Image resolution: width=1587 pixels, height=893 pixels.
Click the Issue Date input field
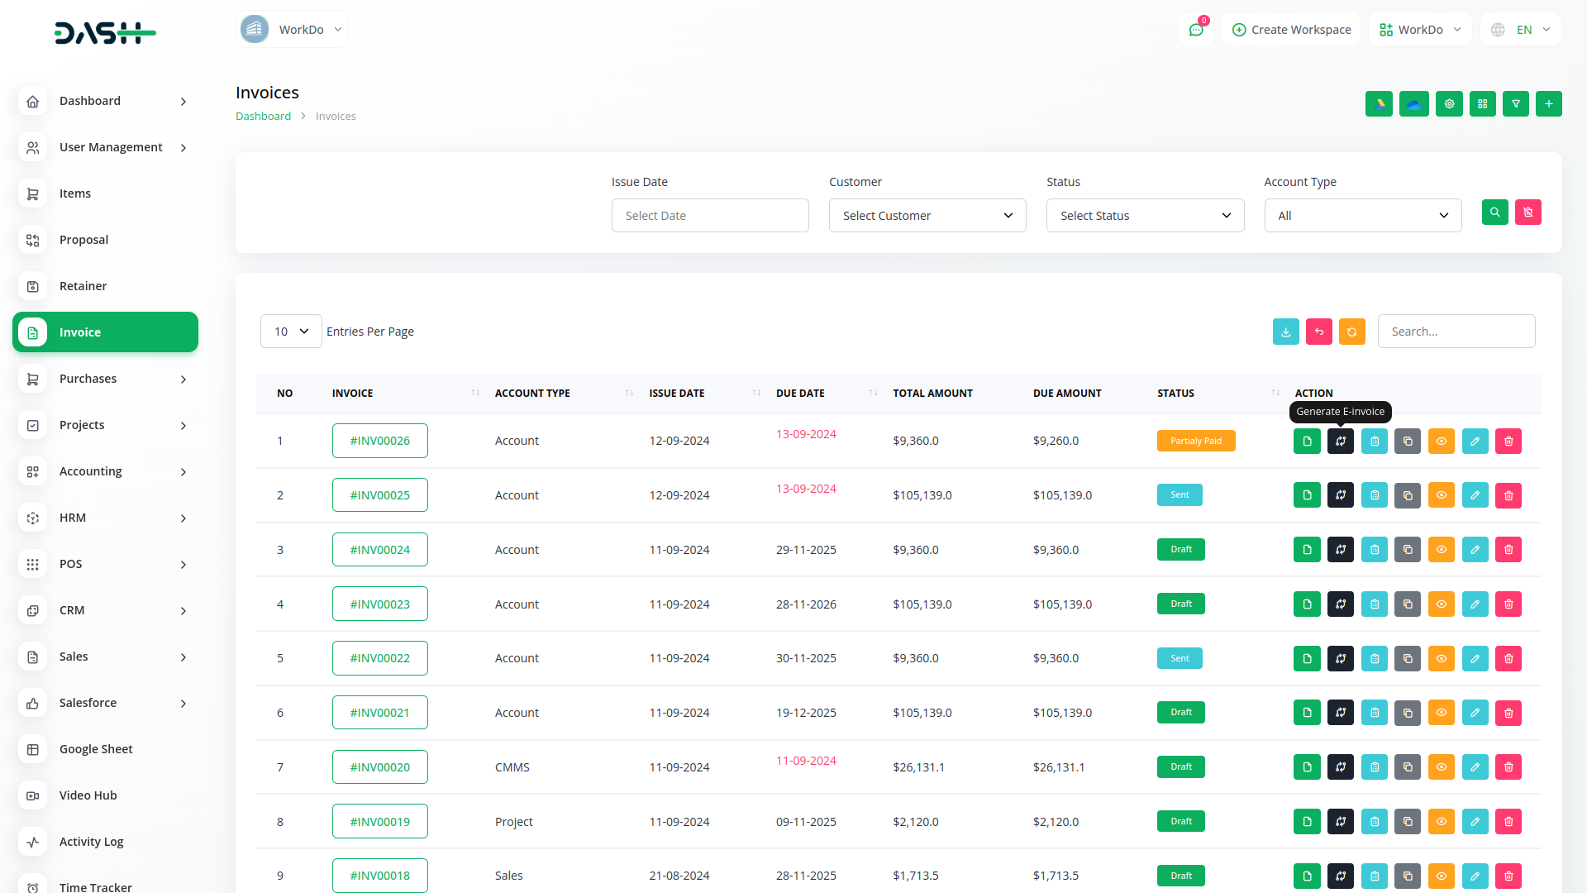point(709,216)
